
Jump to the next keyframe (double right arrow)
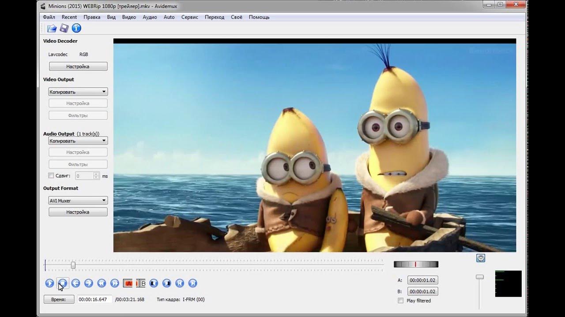click(114, 283)
